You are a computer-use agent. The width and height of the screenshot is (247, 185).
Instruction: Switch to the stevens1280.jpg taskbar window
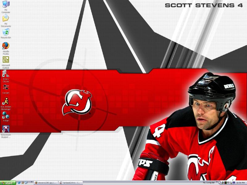coord(46,183)
